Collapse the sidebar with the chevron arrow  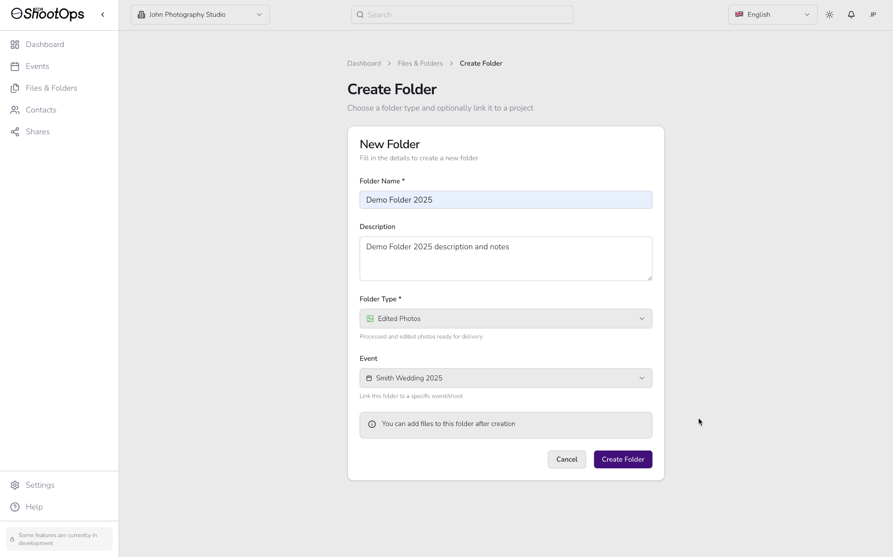pos(103,14)
